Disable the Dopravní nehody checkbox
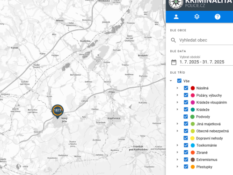Image resolution: width=233 pixels, height=175 pixels. (x=186, y=138)
